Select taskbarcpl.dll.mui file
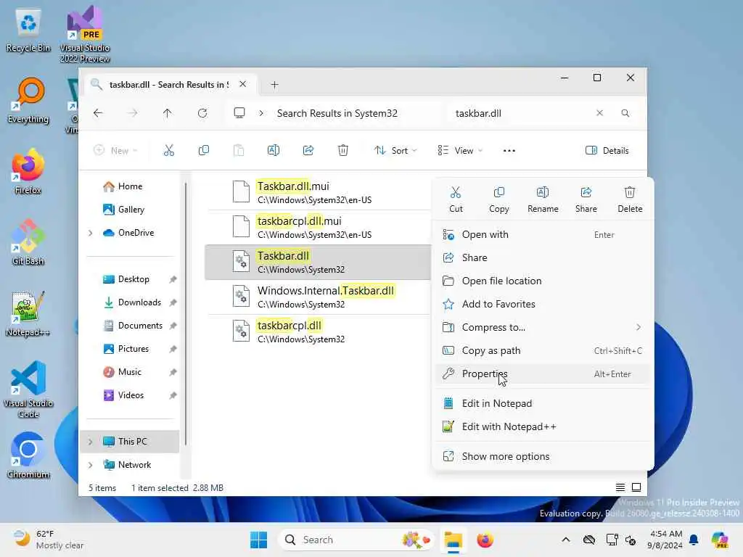The image size is (743, 557). coord(318,227)
